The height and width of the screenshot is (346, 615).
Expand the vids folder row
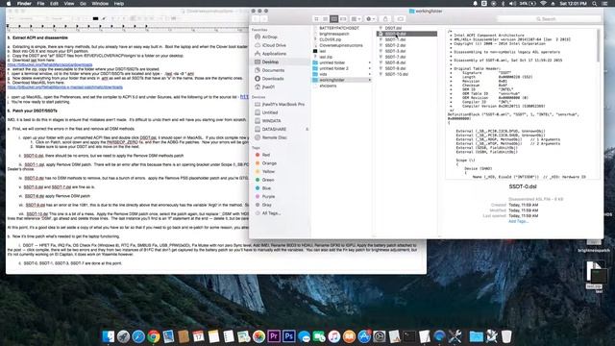[369, 74]
